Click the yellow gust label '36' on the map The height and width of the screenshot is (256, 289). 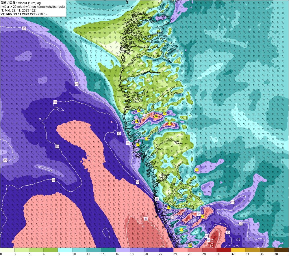156,116
